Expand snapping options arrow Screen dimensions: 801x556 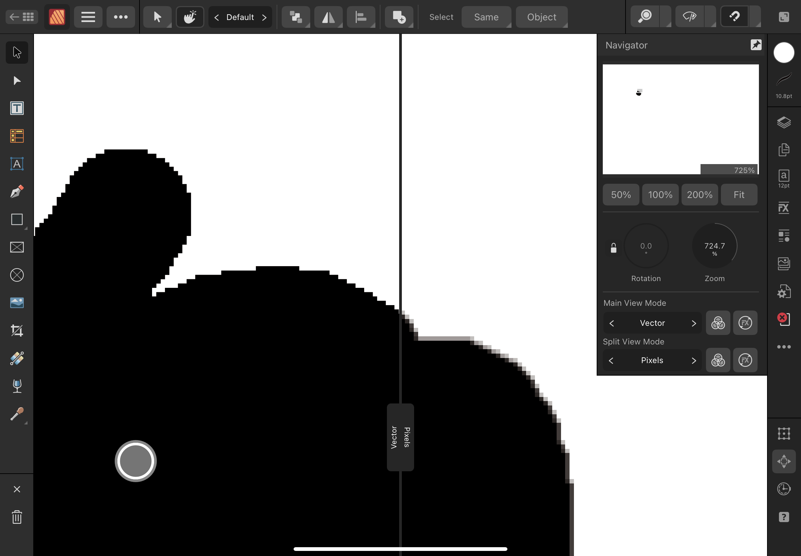755,16
